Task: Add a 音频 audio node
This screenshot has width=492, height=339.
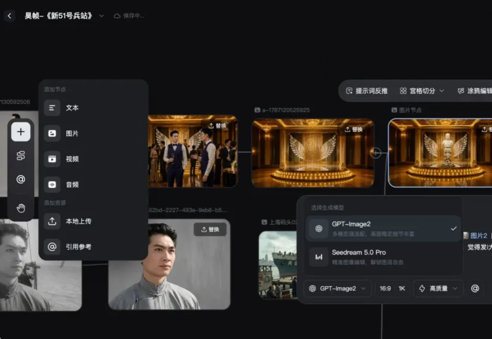Action: point(93,185)
